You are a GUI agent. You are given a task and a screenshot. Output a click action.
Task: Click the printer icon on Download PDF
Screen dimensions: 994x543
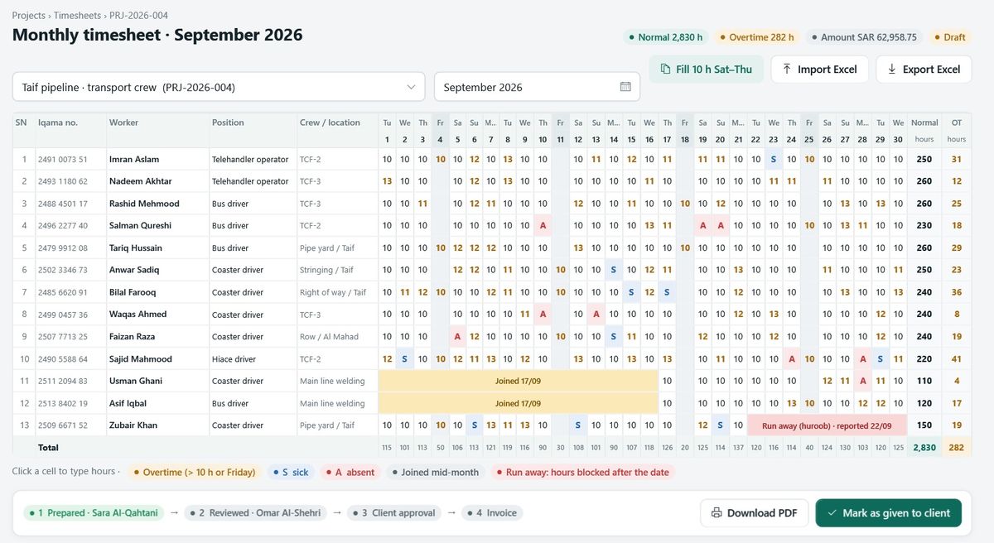coord(717,513)
